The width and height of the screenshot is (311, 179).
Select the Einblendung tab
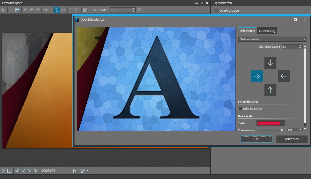point(247,31)
